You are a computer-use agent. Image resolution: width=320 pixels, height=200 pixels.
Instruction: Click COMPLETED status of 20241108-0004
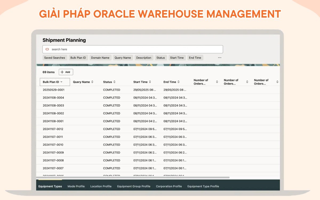[111, 98]
